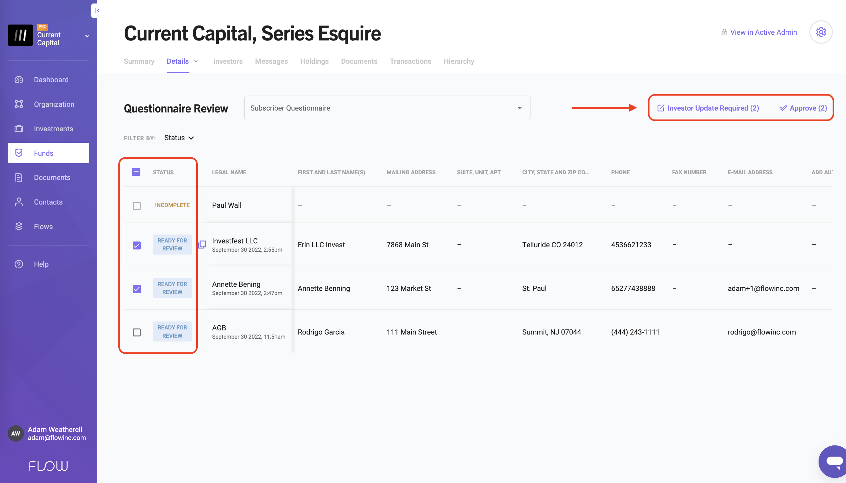Uncheck the Investfest LLC row checkbox
The height and width of the screenshot is (483, 846).
(x=137, y=245)
